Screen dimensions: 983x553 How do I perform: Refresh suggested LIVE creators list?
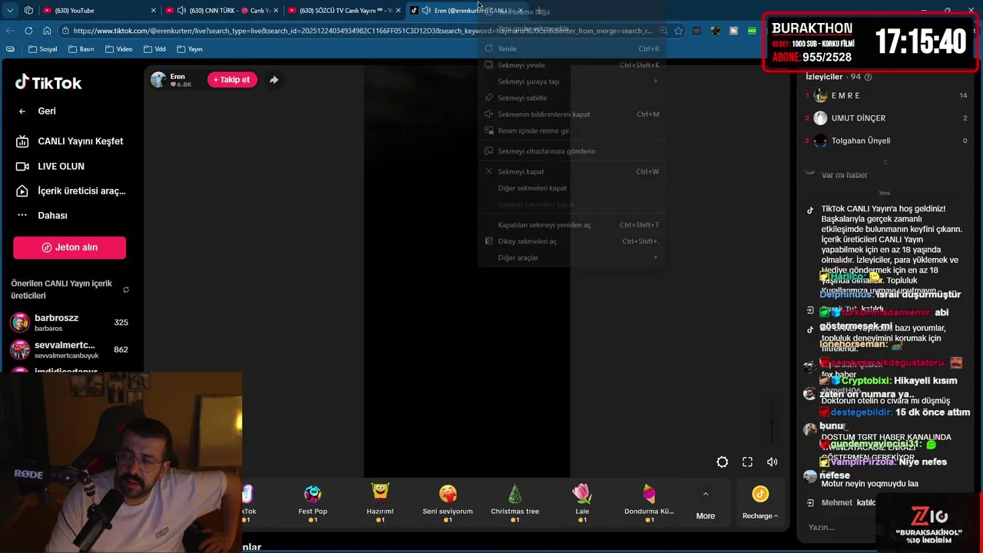point(126,290)
